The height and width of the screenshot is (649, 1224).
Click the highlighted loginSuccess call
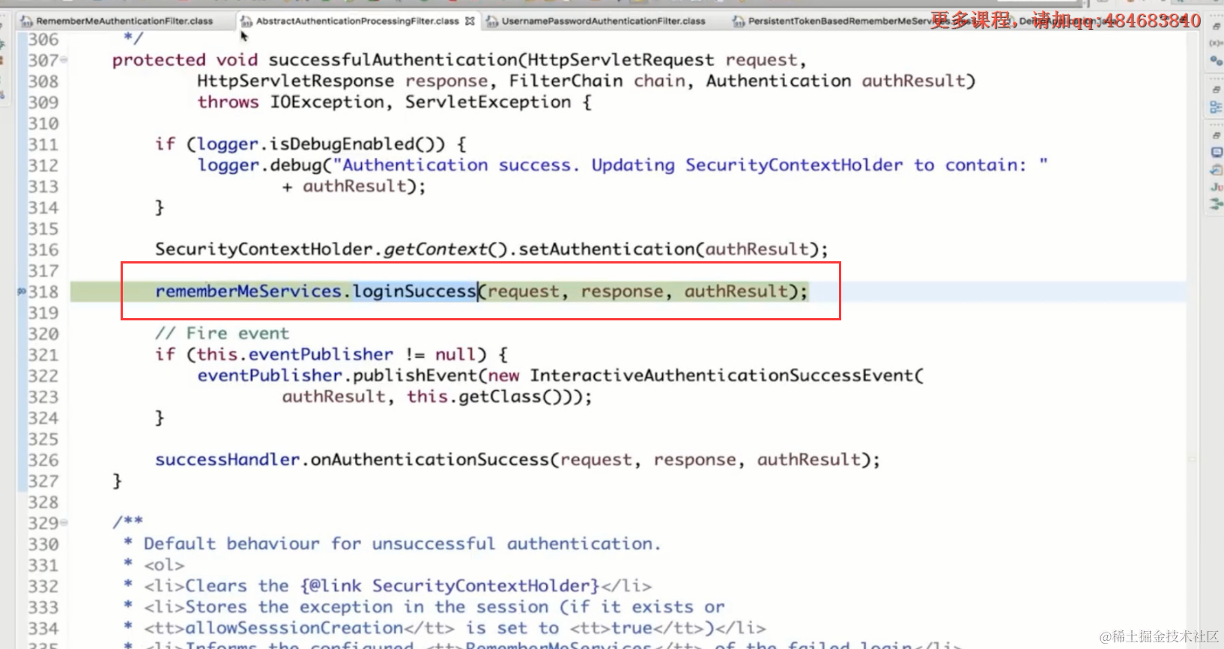tap(414, 291)
